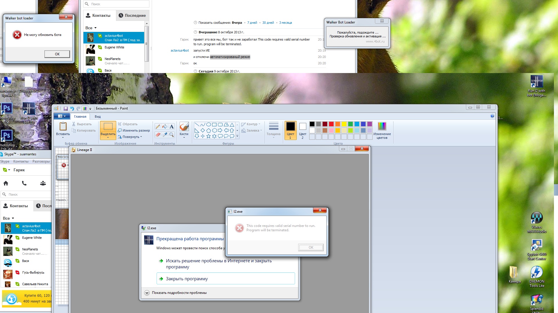Select the Fill with color bucket tool
Image resolution: width=558 pixels, height=313 pixels.
click(x=165, y=126)
